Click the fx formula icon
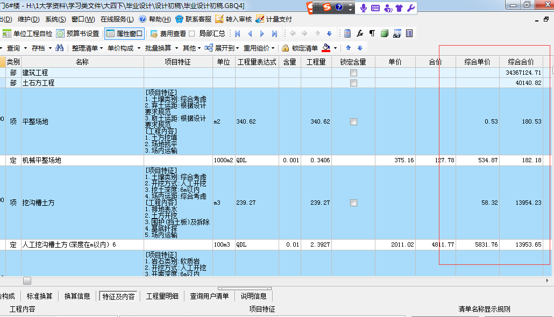The height and width of the screenshot is (317, 554). pyautogui.click(x=360, y=33)
